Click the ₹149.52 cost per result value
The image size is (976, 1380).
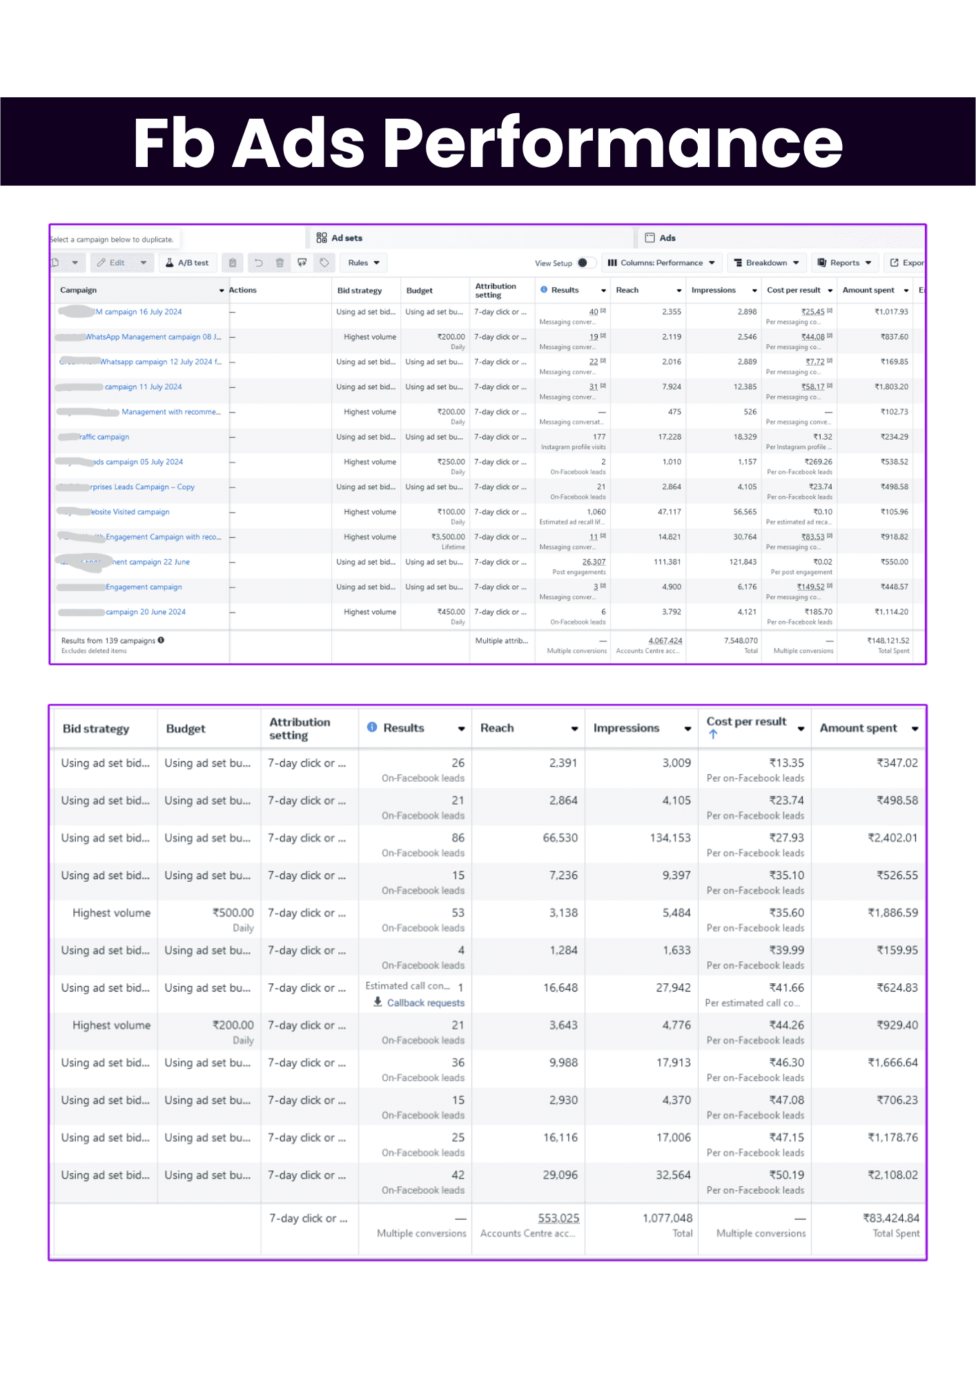tap(810, 587)
